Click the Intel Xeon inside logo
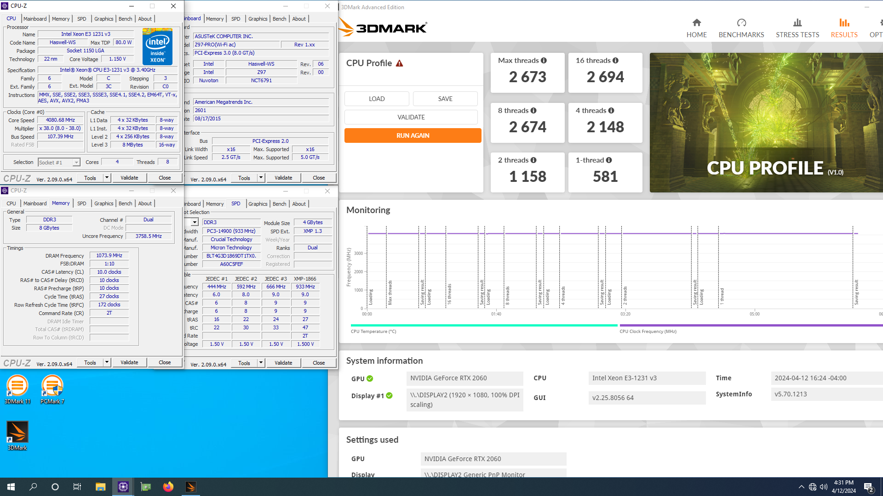The height and width of the screenshot is (496, 883). coord(157,46)
